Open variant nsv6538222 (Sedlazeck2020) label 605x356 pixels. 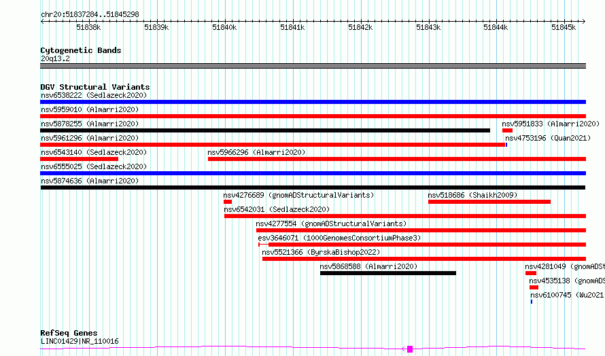pos(94,95)
